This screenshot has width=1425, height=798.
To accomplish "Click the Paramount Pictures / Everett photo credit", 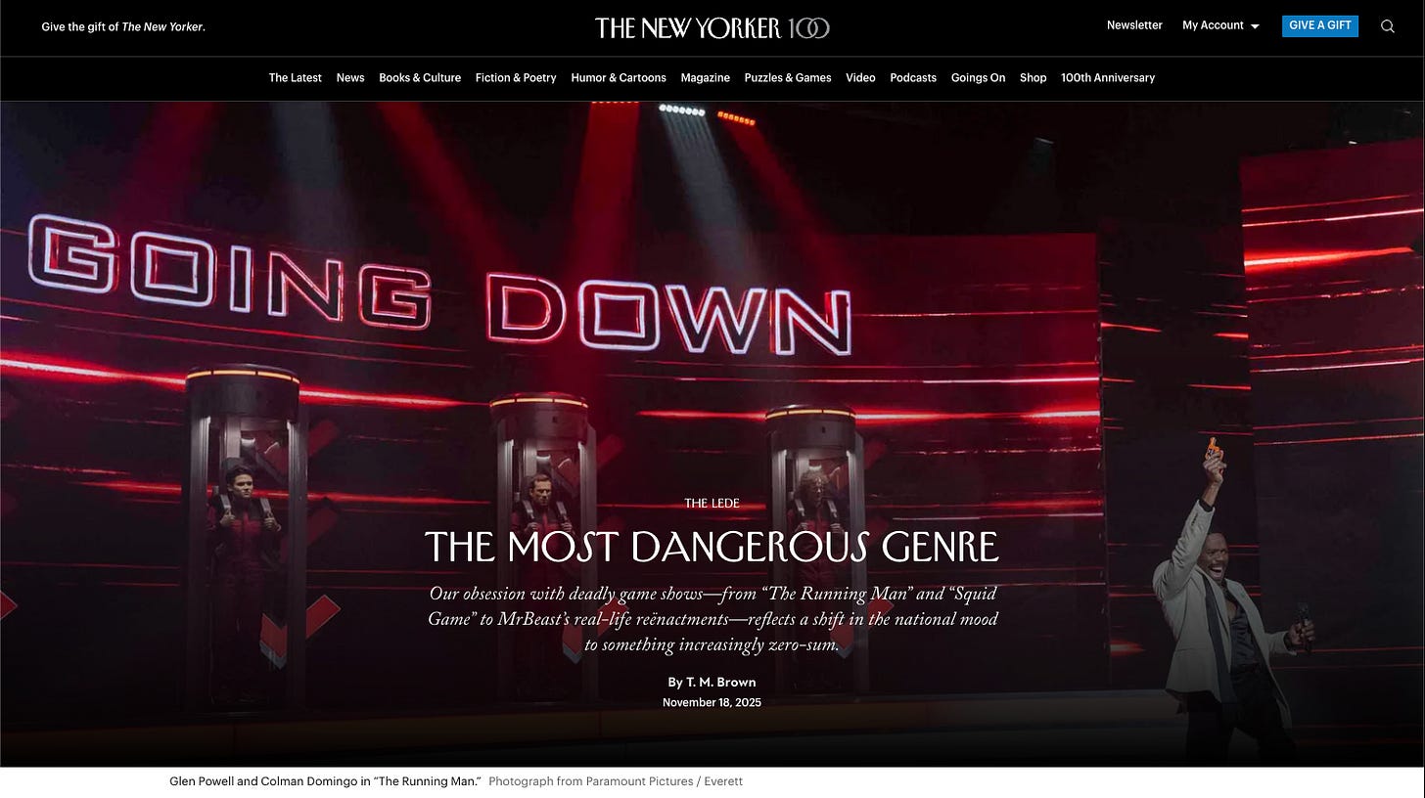I will coord(616,781).
